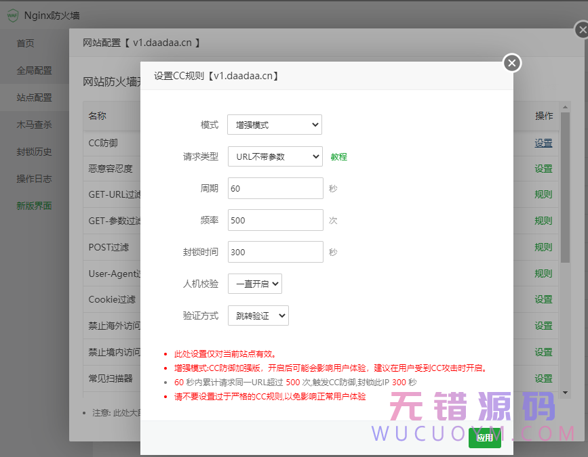Open the 人机校验 dropdown showing 一直开启

click(x=254, y=284)
